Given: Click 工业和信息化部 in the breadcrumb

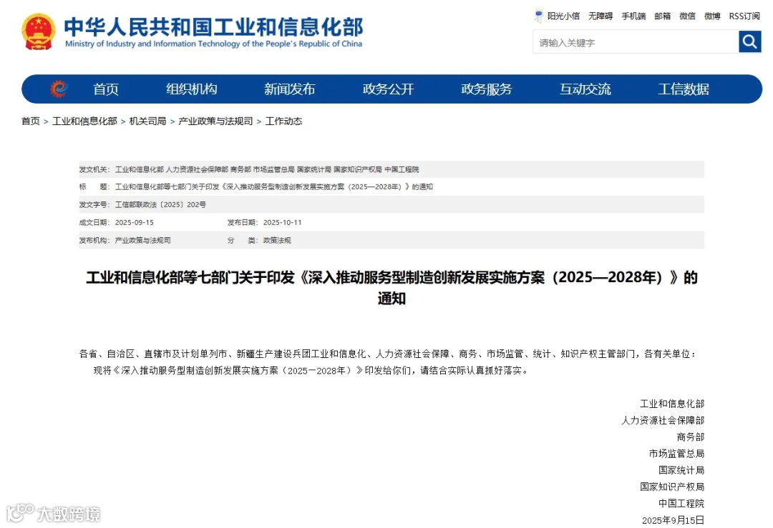Looking at the screenshot, I should coord(84,121).
